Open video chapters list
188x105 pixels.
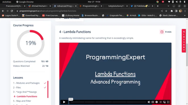[160, 102]
